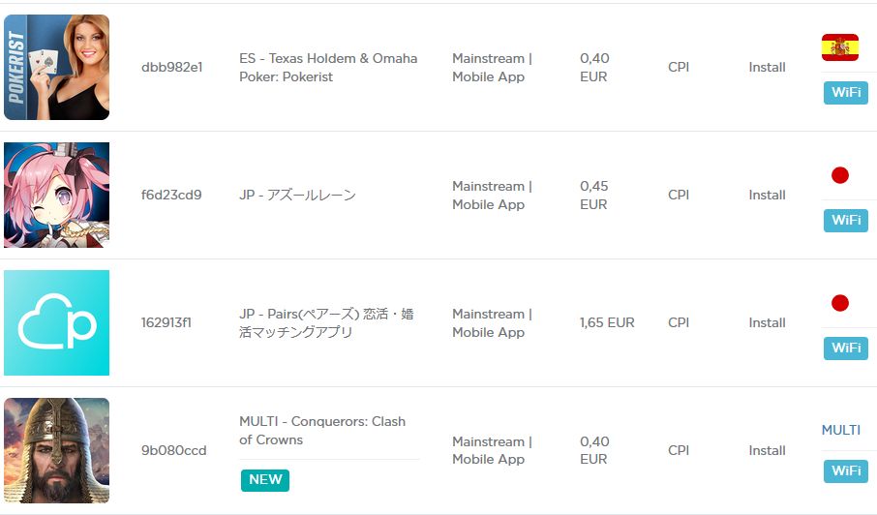Click the pink-haired anime girl app icon

tap(56, 195)
